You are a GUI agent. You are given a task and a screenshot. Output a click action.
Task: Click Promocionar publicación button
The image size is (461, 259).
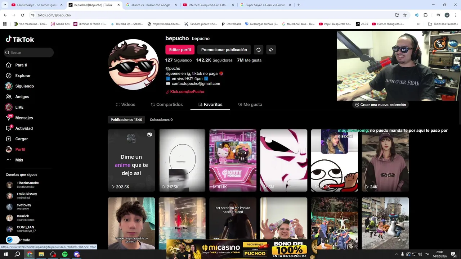click(x=224, y=50)
